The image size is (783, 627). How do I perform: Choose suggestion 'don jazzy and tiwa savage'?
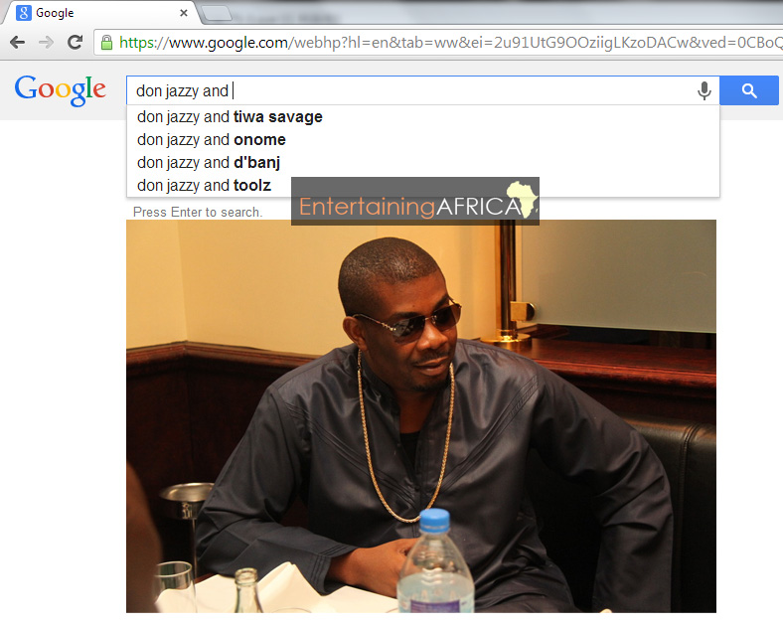tap(230, 117)
